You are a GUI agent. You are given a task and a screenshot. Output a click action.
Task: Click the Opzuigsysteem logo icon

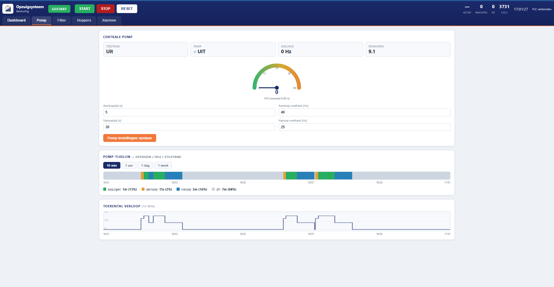click(8, 9)
